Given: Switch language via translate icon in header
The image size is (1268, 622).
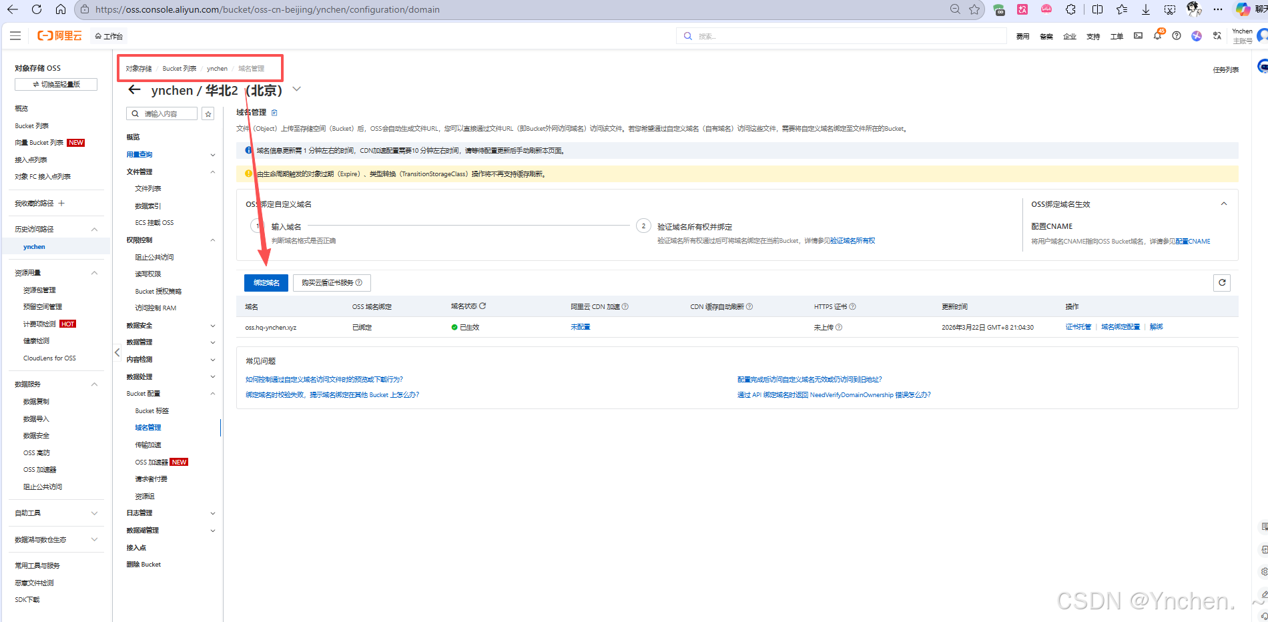Looking at the screenshot, I should (1217, 35).
